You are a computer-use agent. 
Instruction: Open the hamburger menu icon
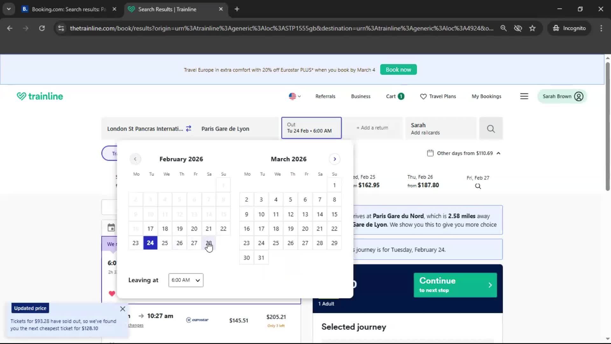(x=524, y=96)
